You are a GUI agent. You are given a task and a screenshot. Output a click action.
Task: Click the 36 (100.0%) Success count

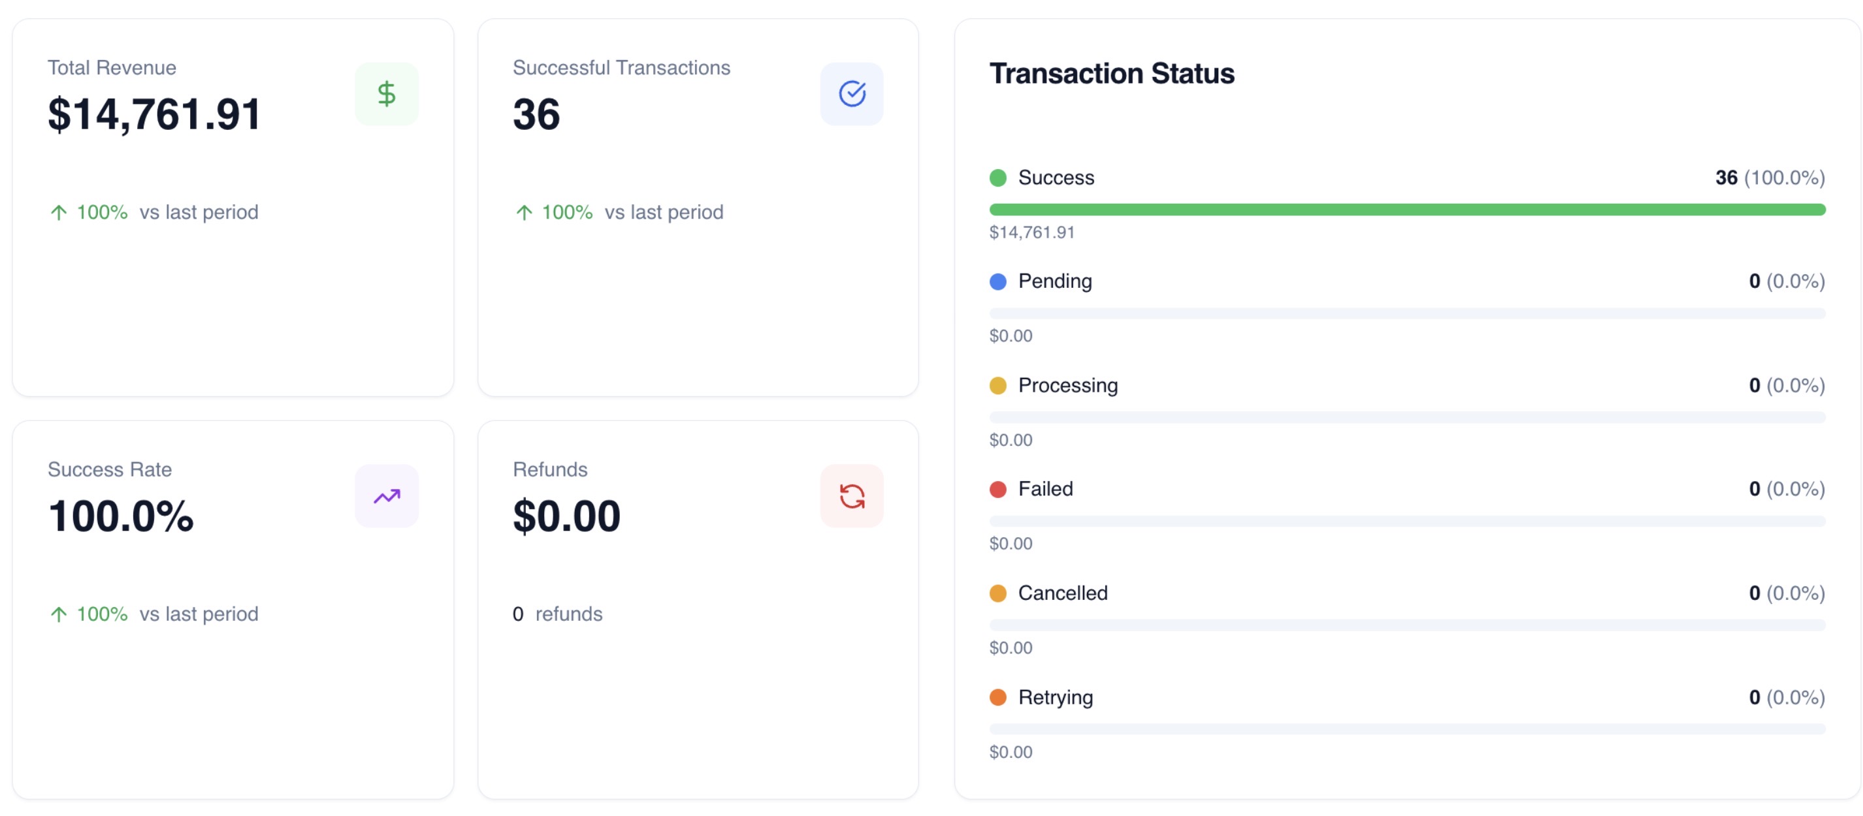pyautogui.click(x=1770, y=178)
